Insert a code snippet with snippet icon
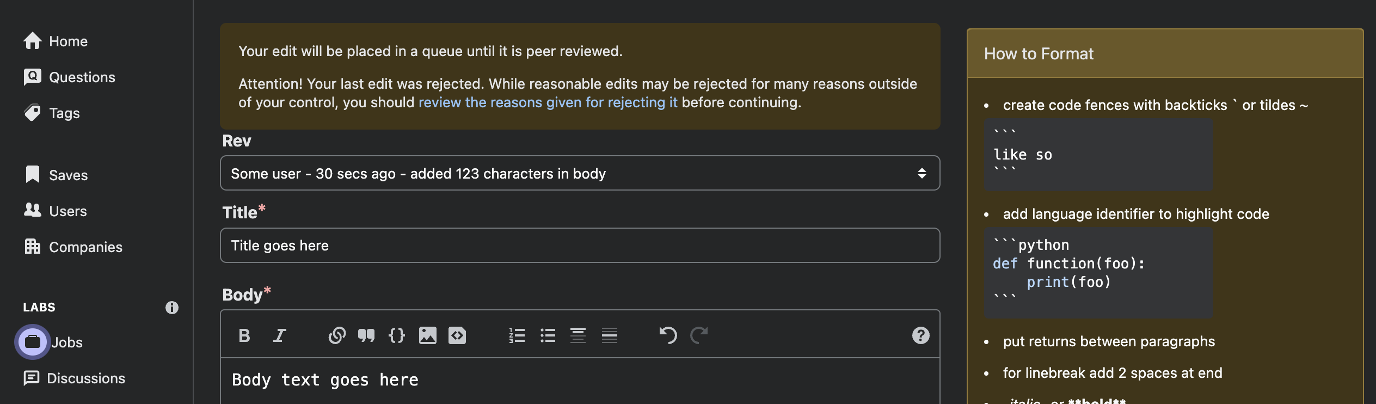The image size is (1376, 404). (457, 335)
